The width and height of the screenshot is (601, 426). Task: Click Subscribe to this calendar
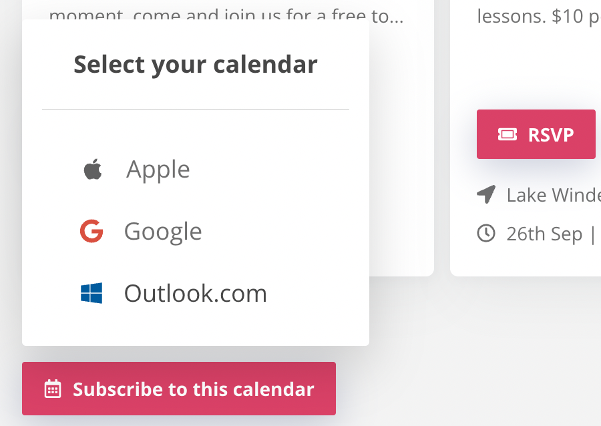179,389
